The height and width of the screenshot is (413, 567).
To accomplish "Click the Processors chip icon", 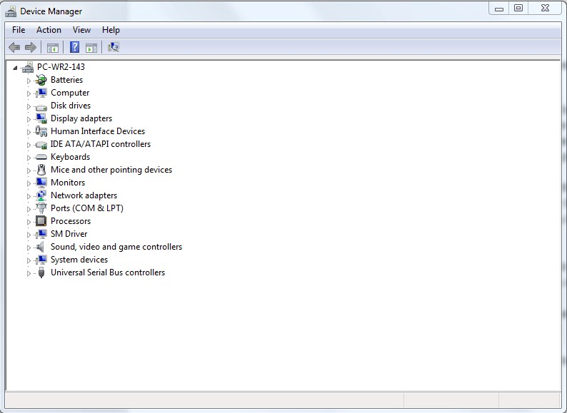I will (41, 221).
